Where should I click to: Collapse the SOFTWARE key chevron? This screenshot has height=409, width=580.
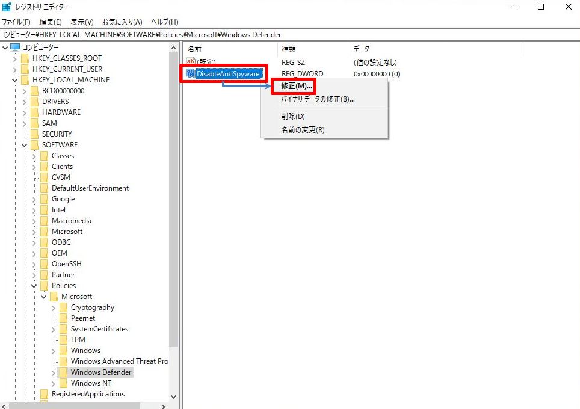[x=25, y=145]
